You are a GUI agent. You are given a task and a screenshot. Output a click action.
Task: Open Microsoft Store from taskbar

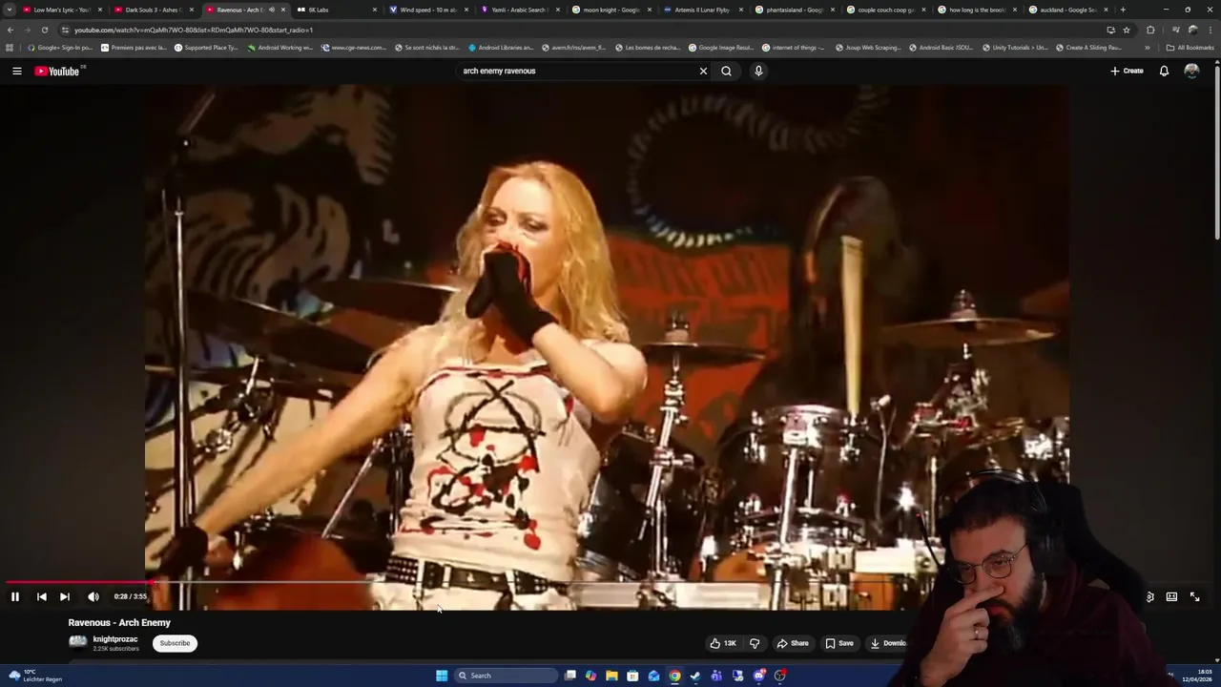click(x=633, y=676)
